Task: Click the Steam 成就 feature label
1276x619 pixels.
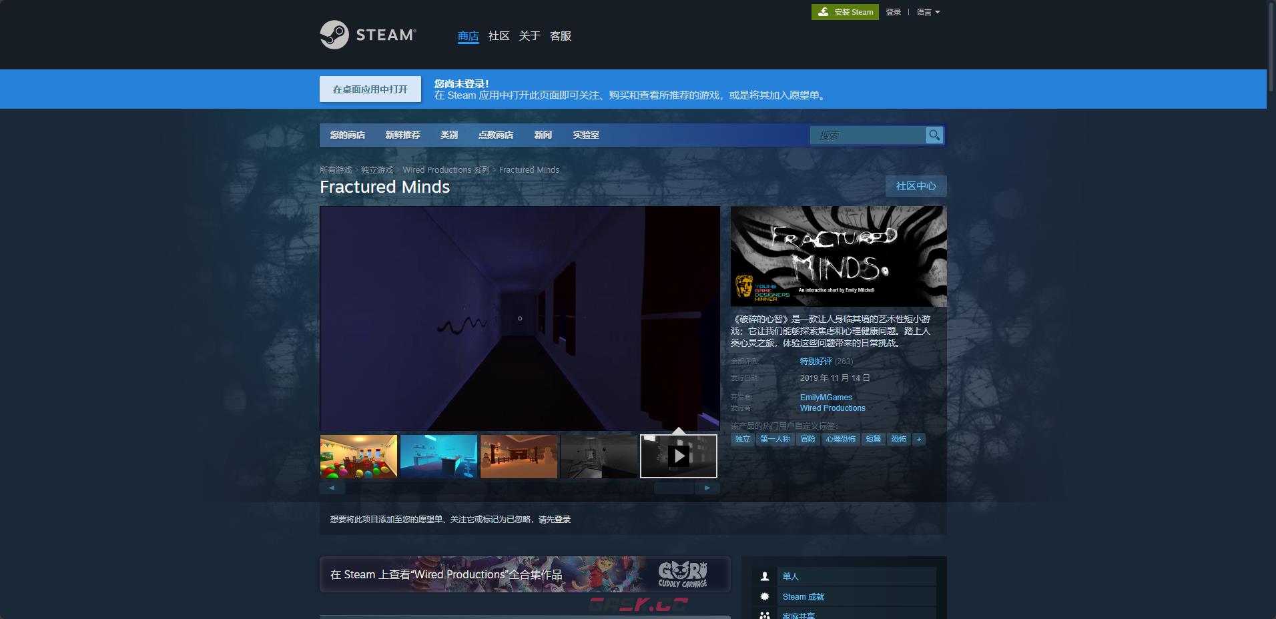Action: 804,597
